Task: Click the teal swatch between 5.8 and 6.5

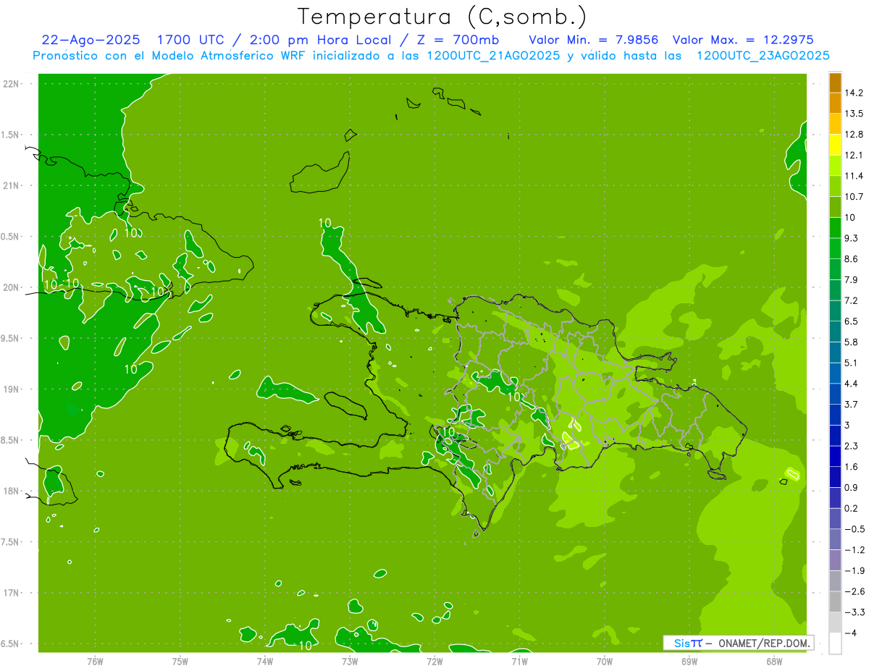Action: pos(835,332)
